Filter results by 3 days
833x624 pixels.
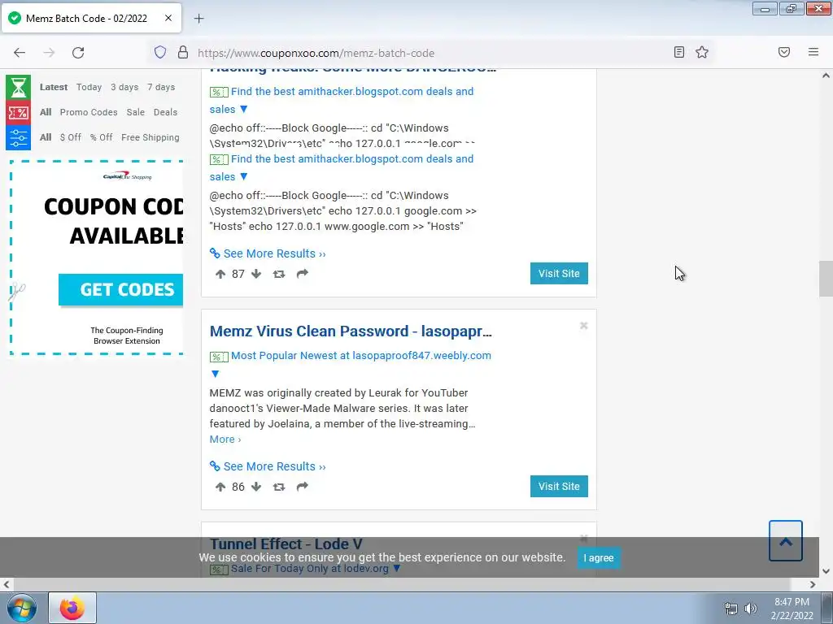pyautogui.click(x=124, y=87)
